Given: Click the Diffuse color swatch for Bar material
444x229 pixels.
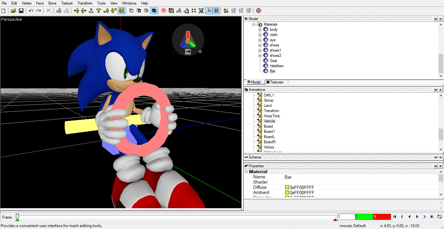Looking at the screenshot, I should point(287,187).
